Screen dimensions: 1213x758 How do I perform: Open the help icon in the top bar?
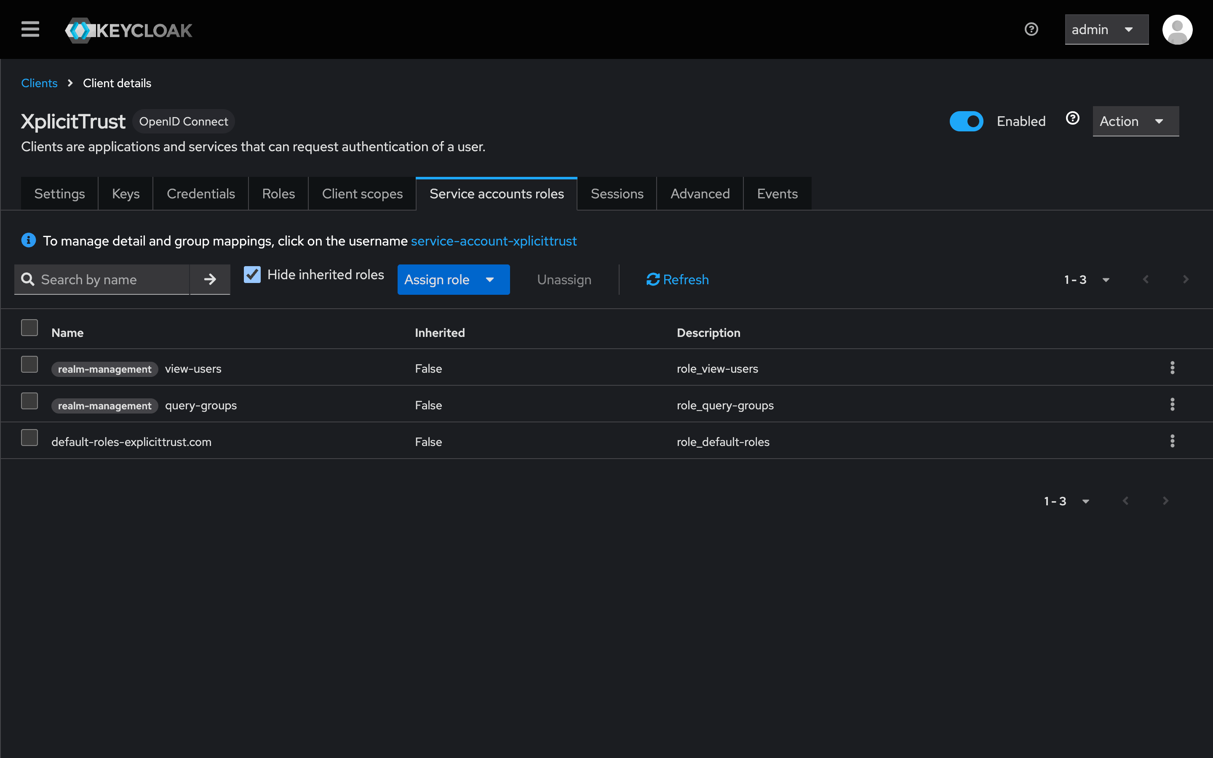point(1031,29)
